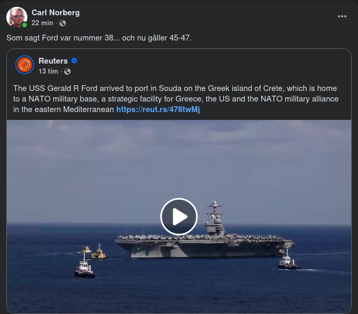Screen dimensions: 358x314
Task: Click the carrier's island tower in the video
Action: click(x=215, y=218)
